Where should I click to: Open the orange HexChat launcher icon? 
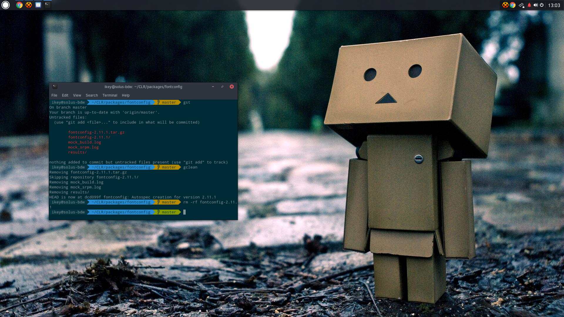tap(29, 5)
